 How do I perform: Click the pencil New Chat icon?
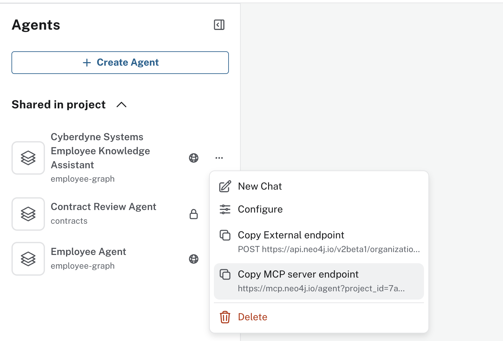(x=225, y=186)
